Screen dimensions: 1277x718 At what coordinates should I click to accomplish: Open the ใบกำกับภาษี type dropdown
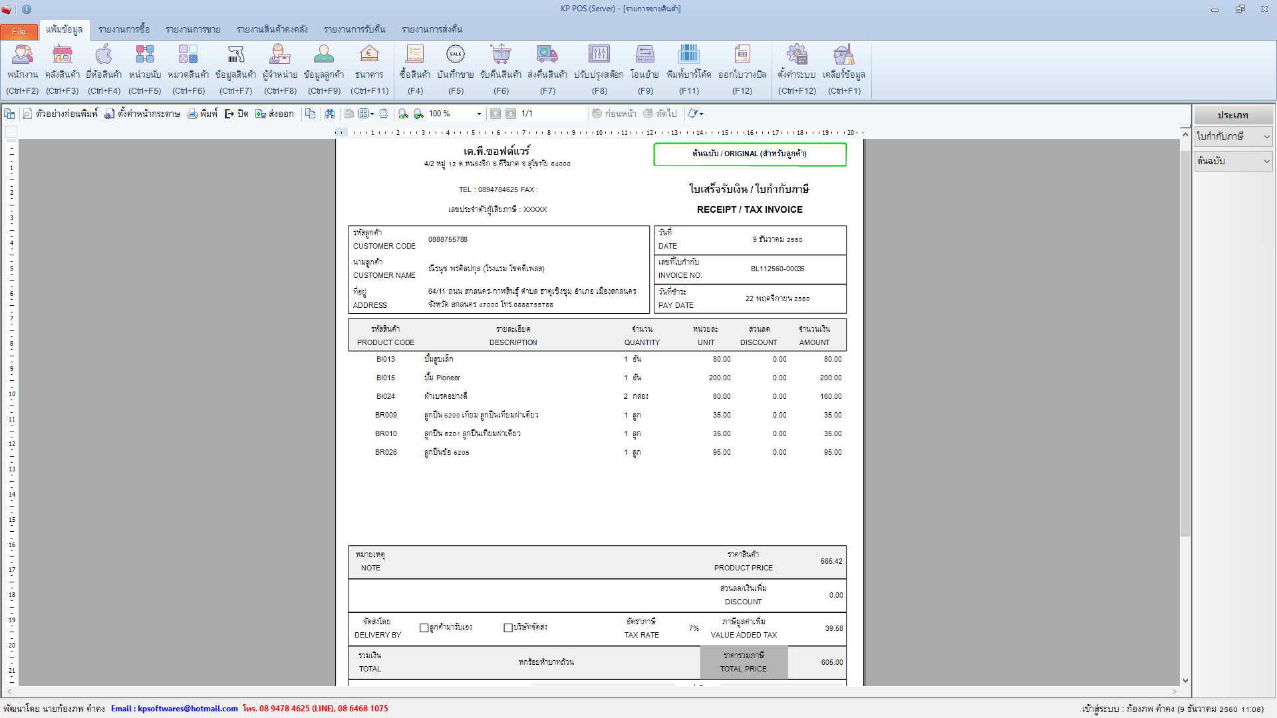1234,136
